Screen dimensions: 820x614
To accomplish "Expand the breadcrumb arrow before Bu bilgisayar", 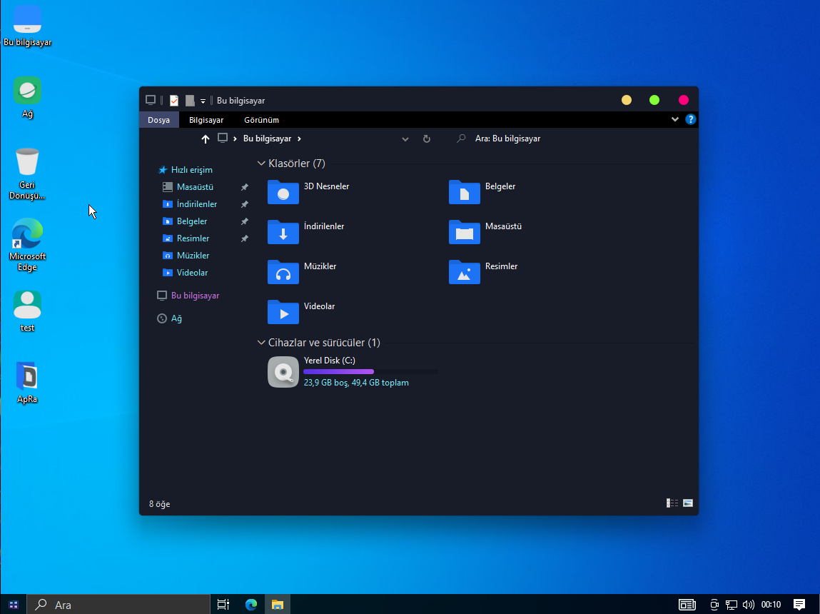I will pos(235,139).
